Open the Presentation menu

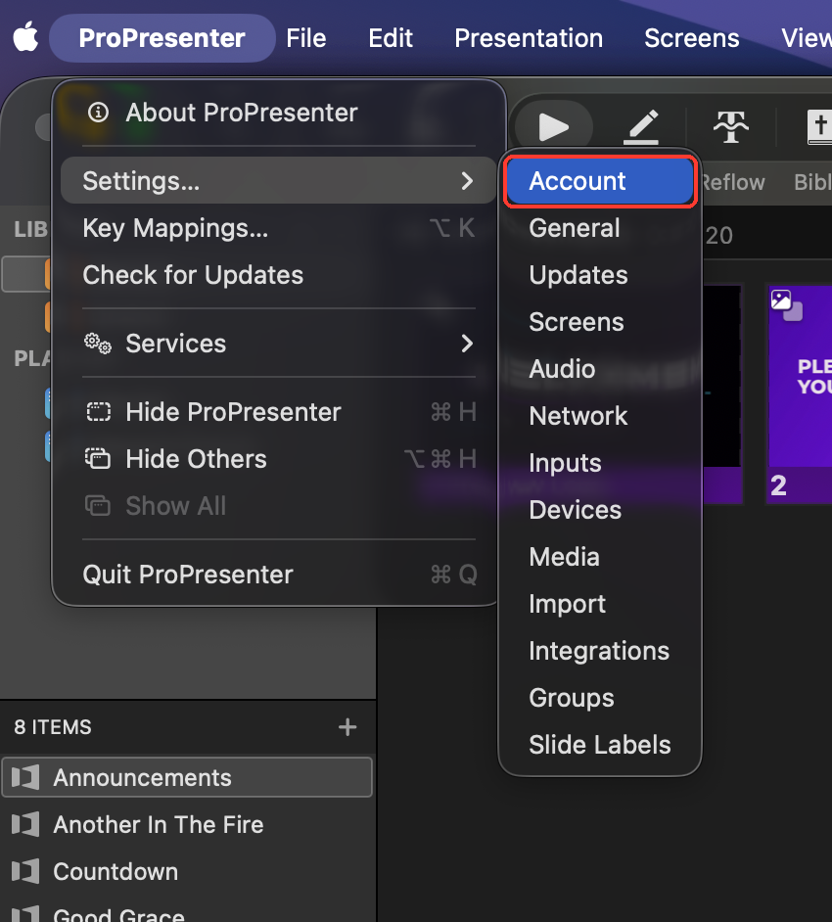[529, 38]
